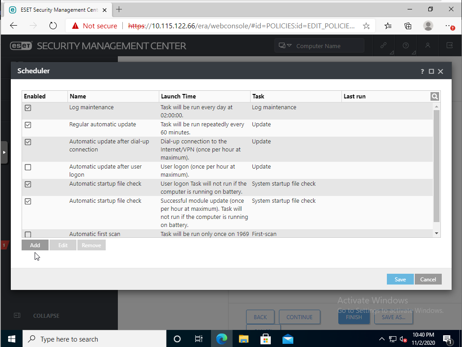Enable the Automatic update after user logon task
462x347 pixels.
[28, 167]
